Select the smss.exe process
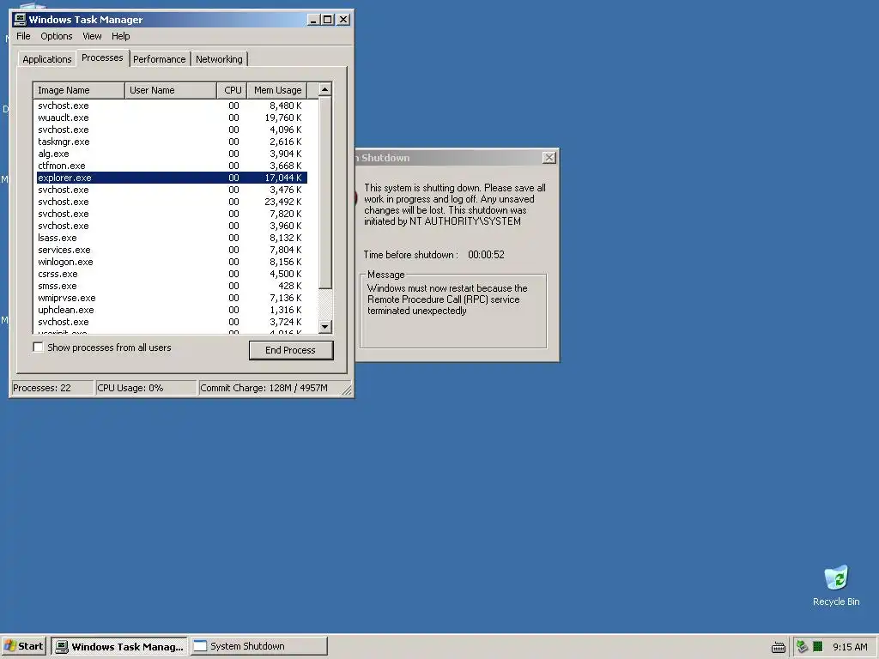 coord(171,286)
